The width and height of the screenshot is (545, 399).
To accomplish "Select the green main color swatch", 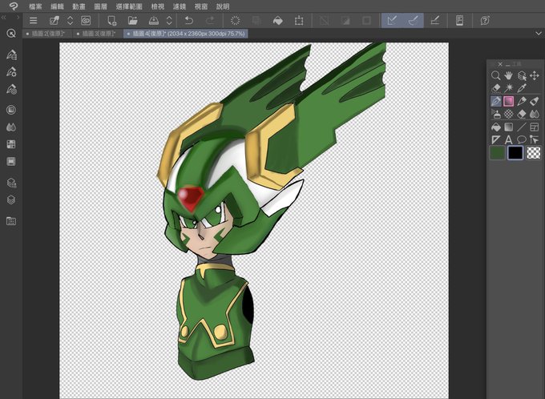I will (498, 152).
